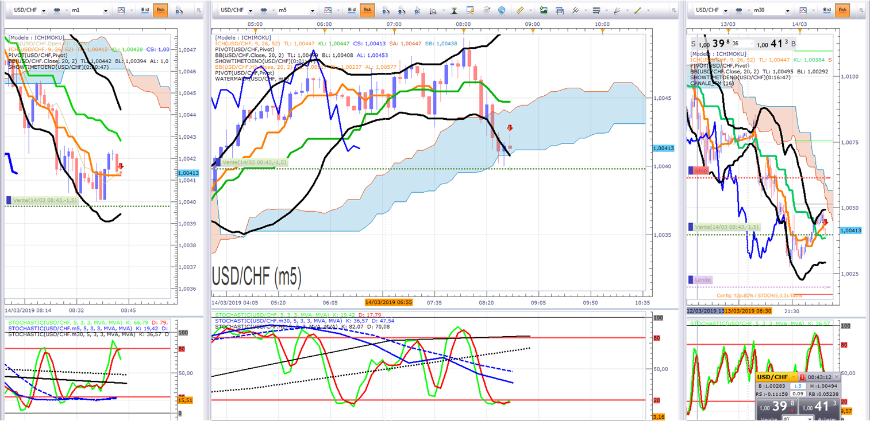Toggle Bid price in the m30 chart

pyautogui.click(x=827, y=10)
